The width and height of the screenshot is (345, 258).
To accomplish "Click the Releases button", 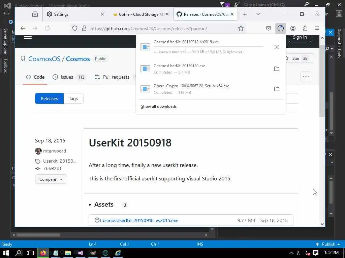I will [x=49, y=98].
